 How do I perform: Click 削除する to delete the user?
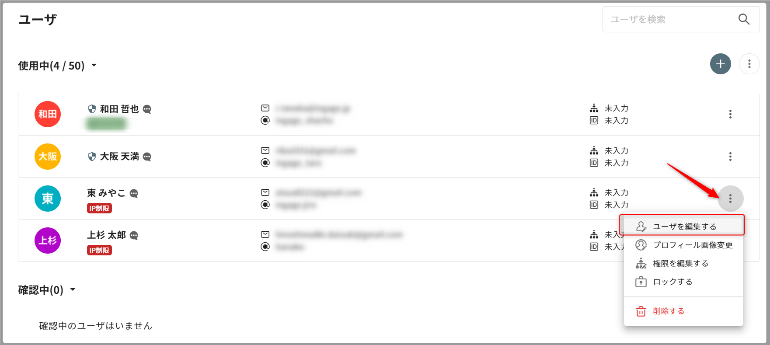(668, 311)
